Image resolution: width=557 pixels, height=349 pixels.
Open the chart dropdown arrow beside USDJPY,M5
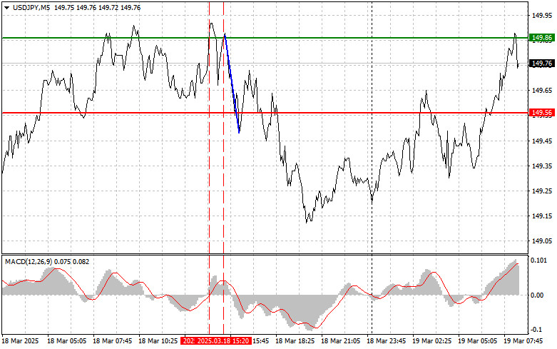(6, 7)
